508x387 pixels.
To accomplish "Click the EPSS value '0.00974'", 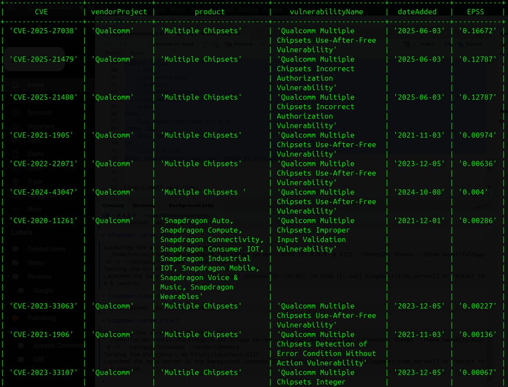I will (478, 135).
